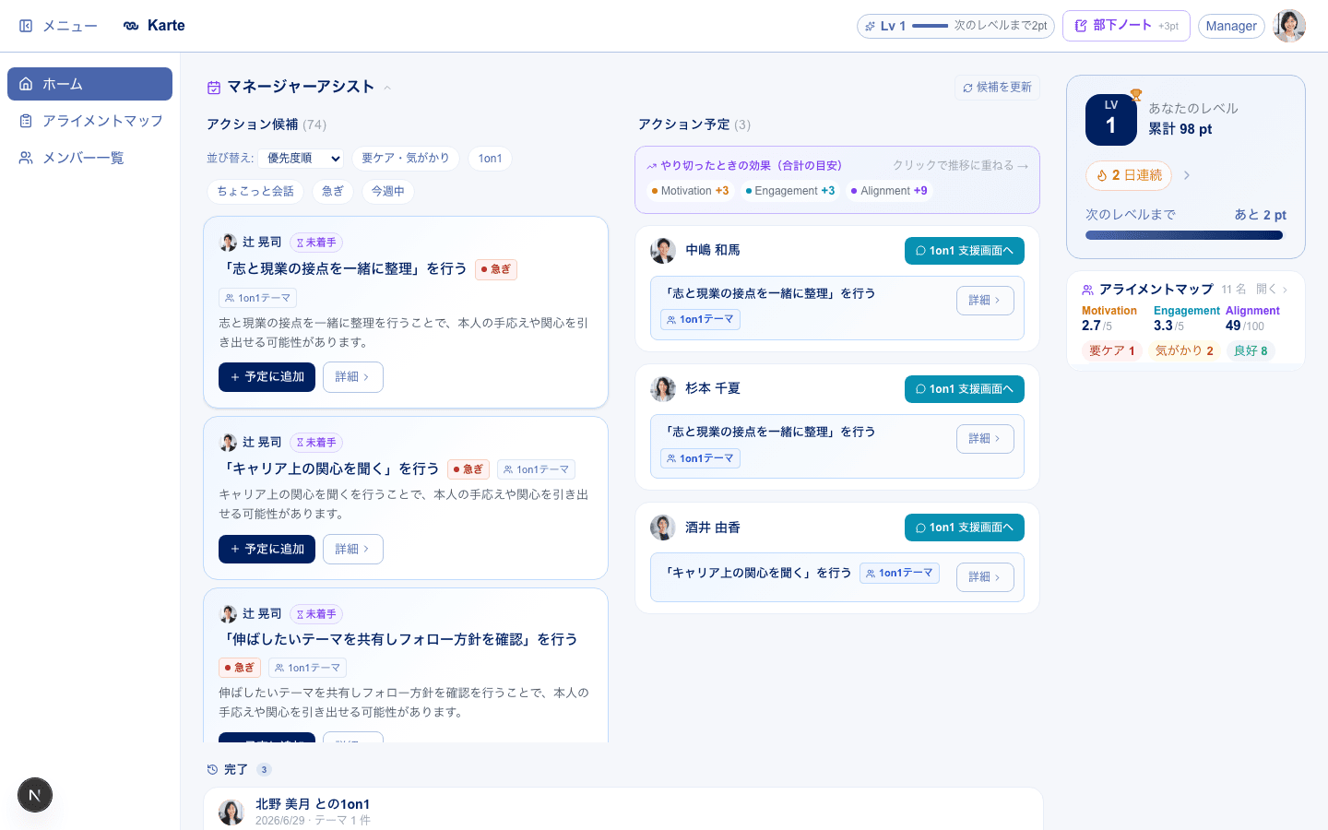The image size is (1328, 830).
Task: Add キャリア上の関心を聞く card to 予定
Action: (x=267, y=549)
